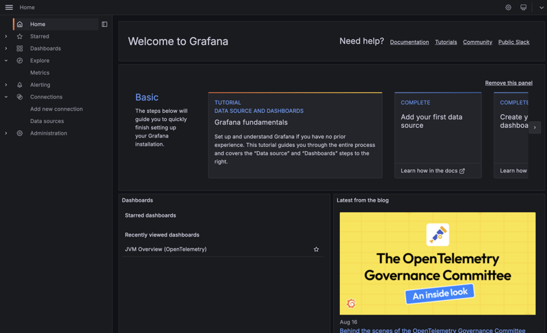Click the Alerting bell icon in sidebar
Screen dimensions: 547x333
pyautogui.click(x=20, y=85)
